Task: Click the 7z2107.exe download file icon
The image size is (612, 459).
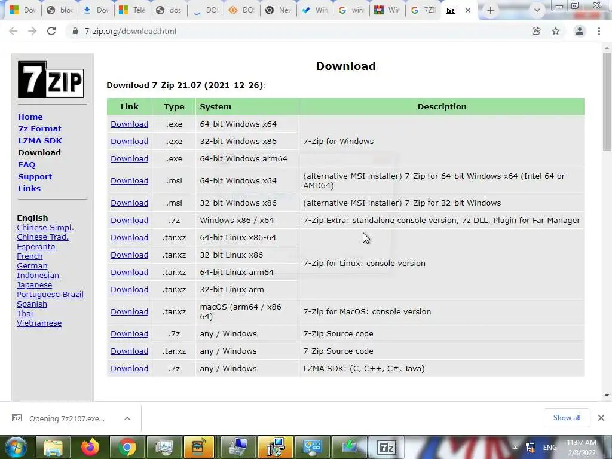Action: point(17,418)
